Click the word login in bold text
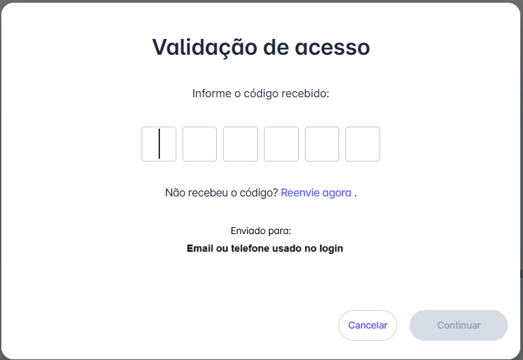This screenshot has height=360, width=523. [x=331, y=249]
